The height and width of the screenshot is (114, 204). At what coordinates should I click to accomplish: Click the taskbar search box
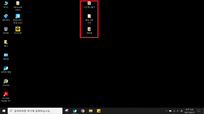click(x=35, y=111)
